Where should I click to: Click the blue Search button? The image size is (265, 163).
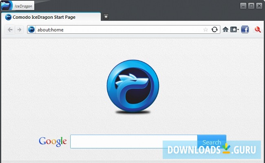[212, 141]
